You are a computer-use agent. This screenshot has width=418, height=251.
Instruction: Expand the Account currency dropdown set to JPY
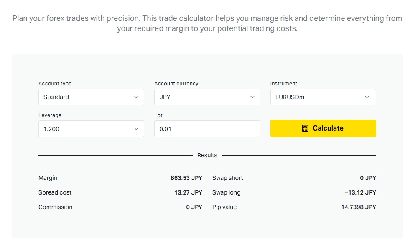click(207, 97)
